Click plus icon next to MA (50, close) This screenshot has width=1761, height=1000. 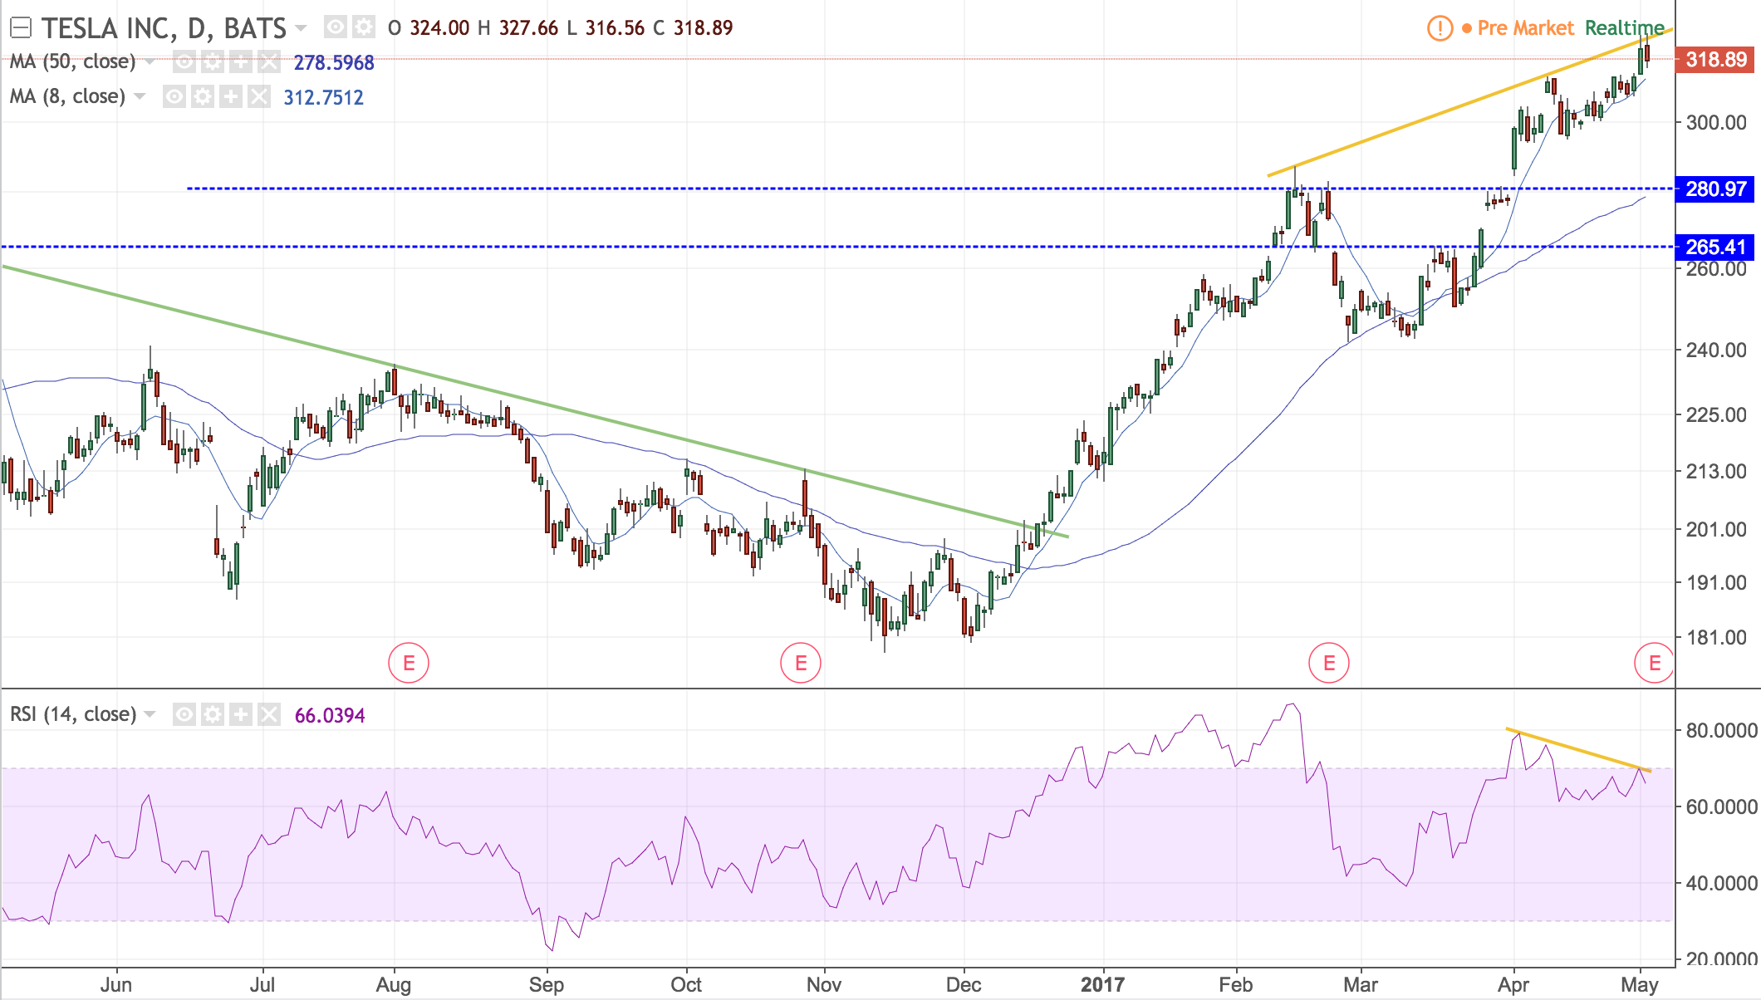click(x=241, y=61)
